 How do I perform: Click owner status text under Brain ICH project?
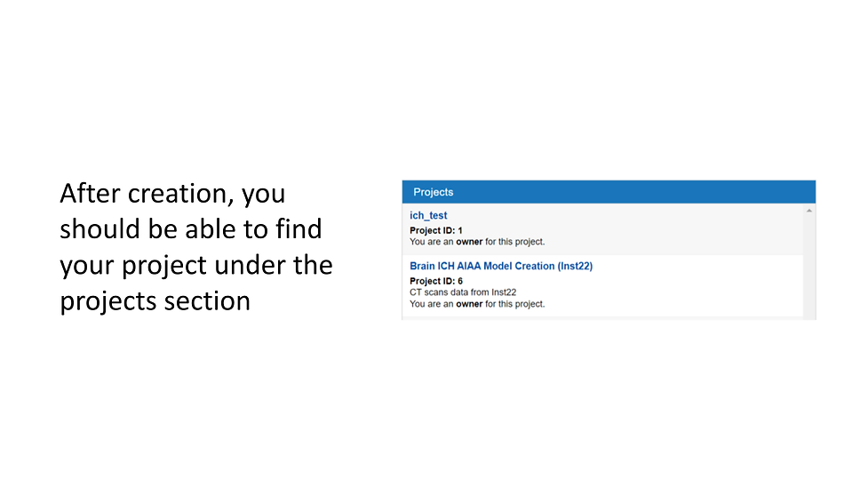pos(477,304)
